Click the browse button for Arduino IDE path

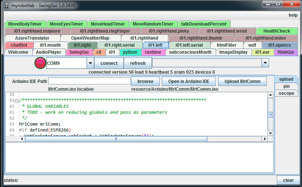click(x=145, y=81)
